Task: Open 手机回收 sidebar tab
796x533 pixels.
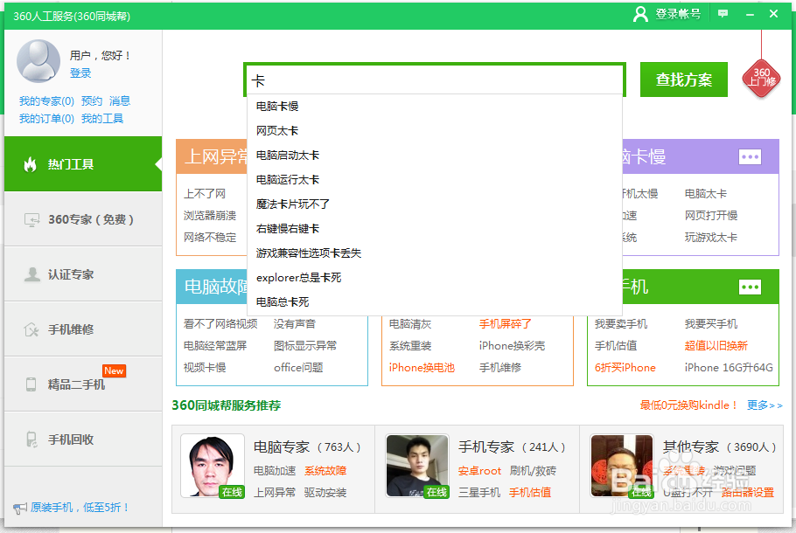Action: coord(83,440)
